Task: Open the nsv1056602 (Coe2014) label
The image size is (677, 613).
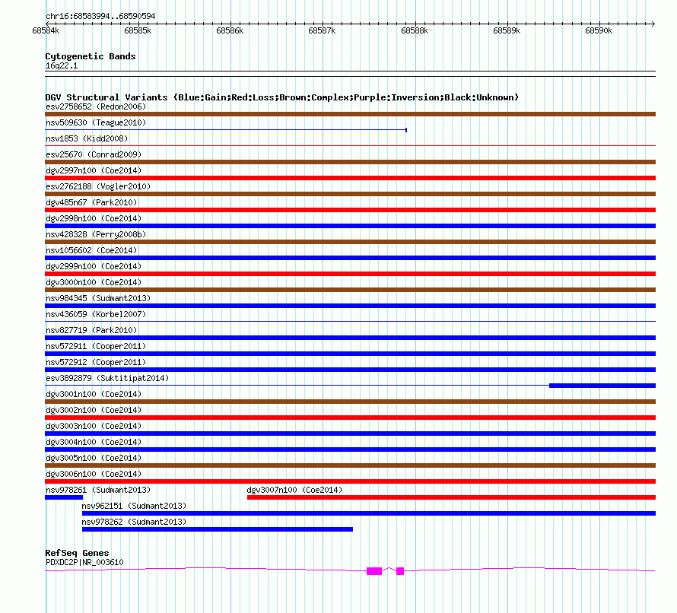Action: (x=91, y=250)
